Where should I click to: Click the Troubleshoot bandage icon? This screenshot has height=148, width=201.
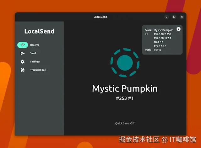[23, 70]
